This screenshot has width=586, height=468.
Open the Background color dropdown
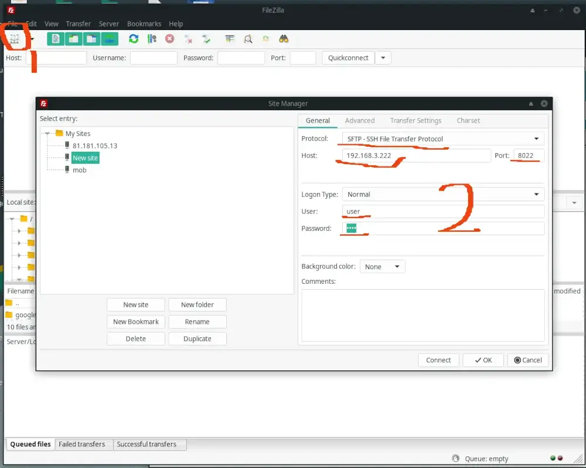click(x=382, y=267)
